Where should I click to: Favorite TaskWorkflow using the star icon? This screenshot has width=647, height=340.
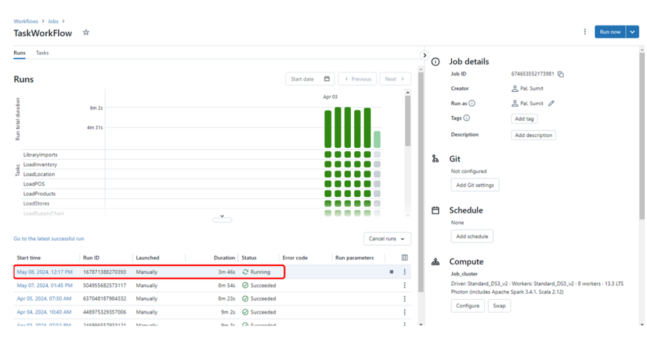(x=86, y=33)
